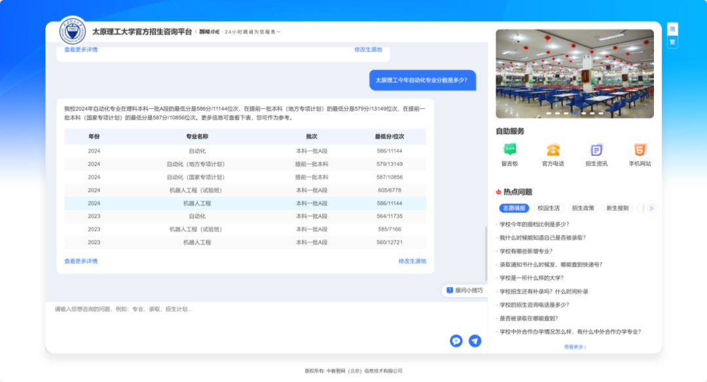This screenshot has width=707, height=382.
Task: Switch to traditional Chinese with 繁 toggle
Action: click(672, 43)
